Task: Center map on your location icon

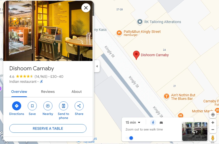Action: pyautogui.click(x=213, y=115)
